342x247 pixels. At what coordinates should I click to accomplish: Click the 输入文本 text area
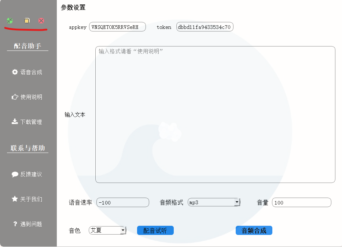215,113
